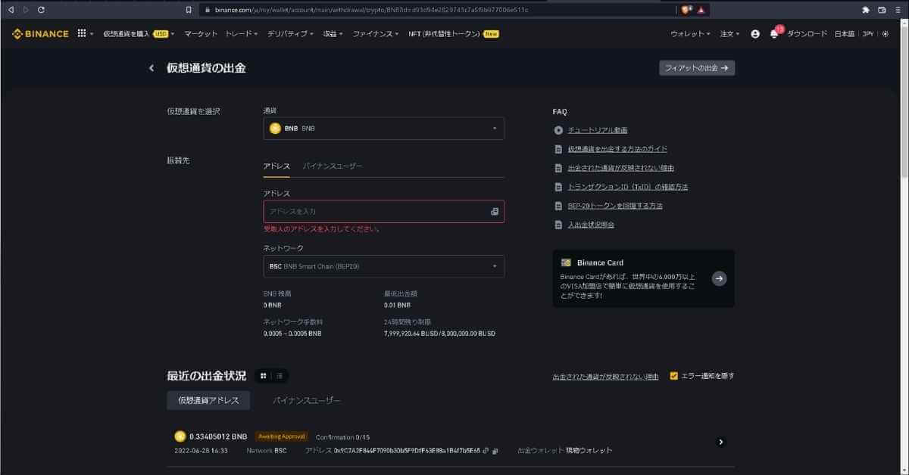Viewport: 909px width, 475px height.
Task: Change language via 日本語
Action: pos(844,34)
